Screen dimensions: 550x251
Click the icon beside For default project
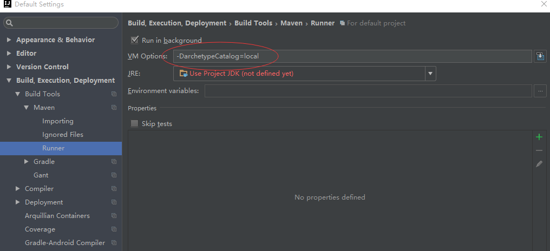click(342, 23)
